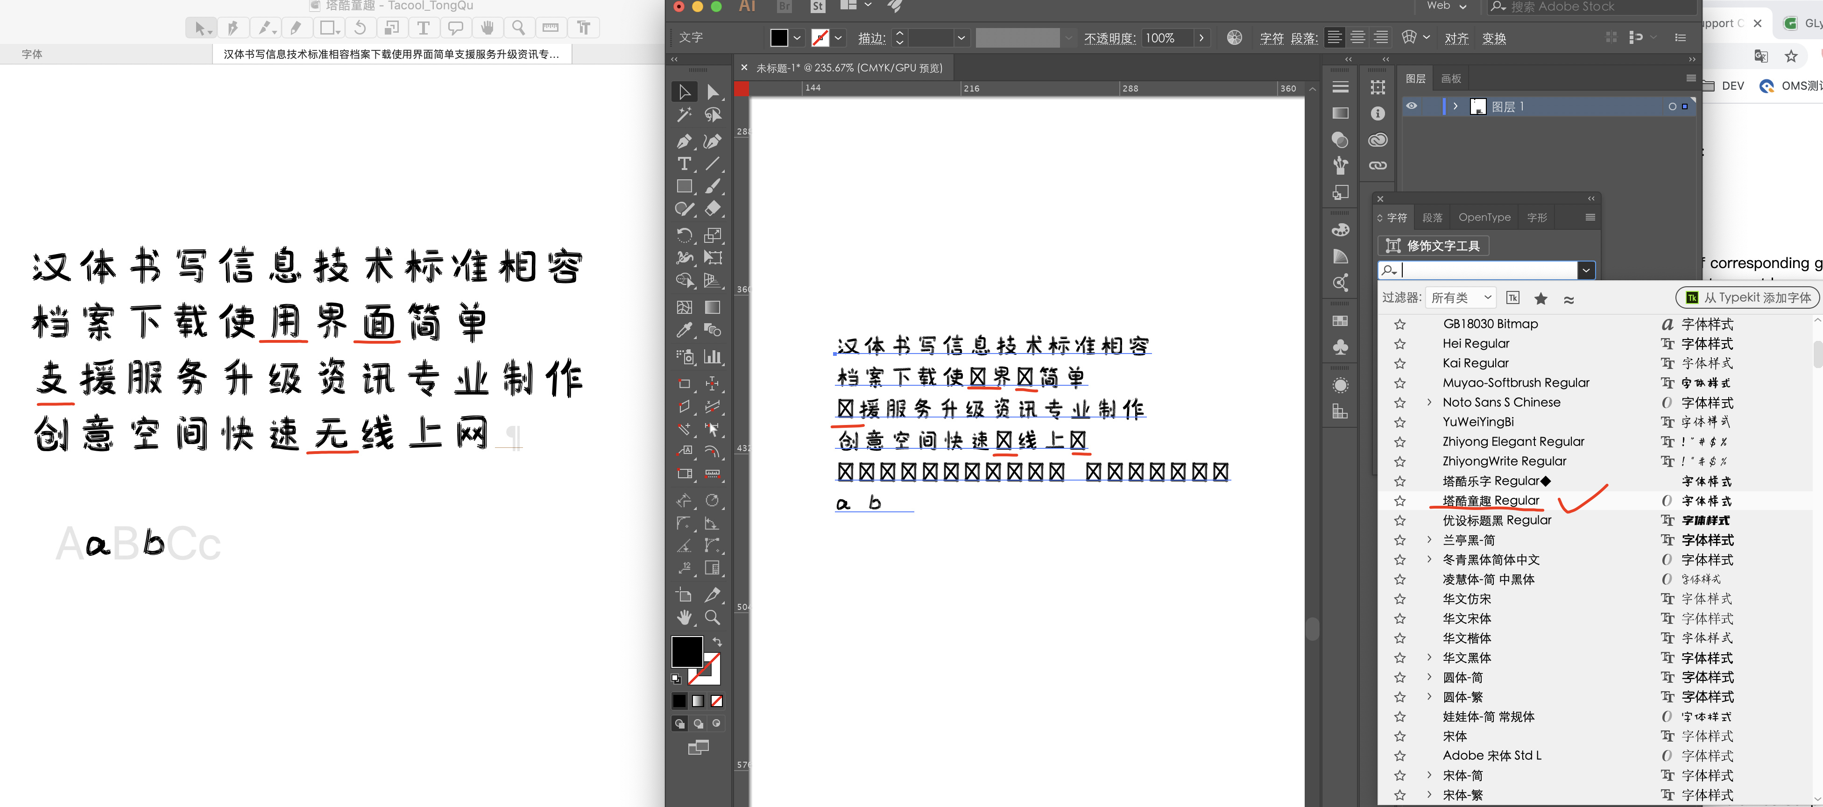Toggle the favorites filter star
The height and width of the screenshot is (807, 1823).
pyautogui.click(x=1540, y=299)
